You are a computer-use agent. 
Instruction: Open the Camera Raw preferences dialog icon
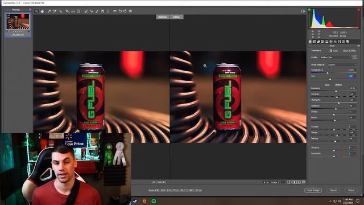coord(115,11)
